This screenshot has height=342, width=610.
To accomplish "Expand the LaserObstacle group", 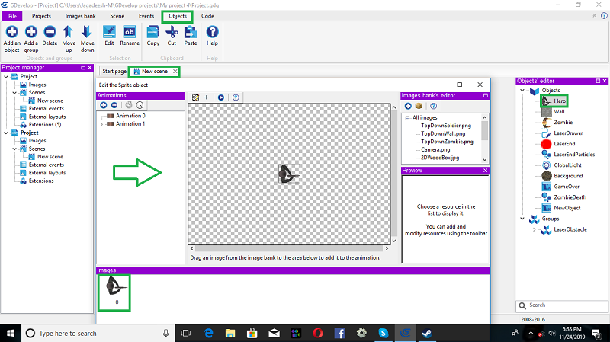I will [535, 230].
